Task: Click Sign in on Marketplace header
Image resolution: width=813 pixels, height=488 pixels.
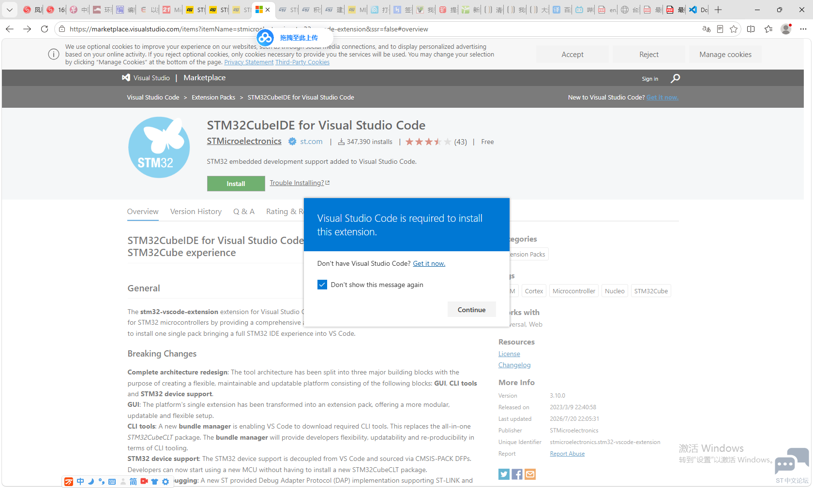Action: tap(650, 79)
